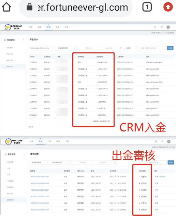
Task: Click the Fortune Ever logo in the upper panel
Action: click(x=13, y=27)
